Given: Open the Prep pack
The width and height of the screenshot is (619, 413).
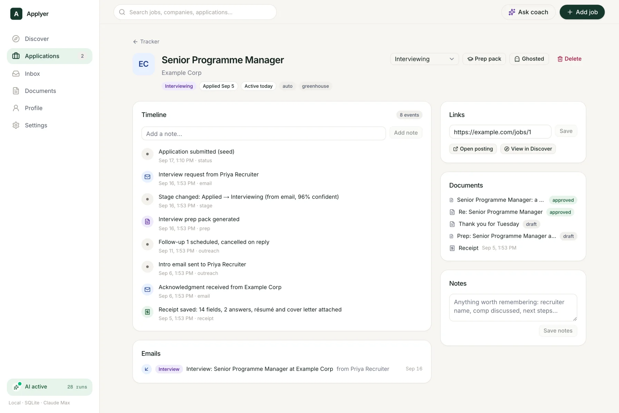Looking at the screenshot, I should tap(484, 59).
